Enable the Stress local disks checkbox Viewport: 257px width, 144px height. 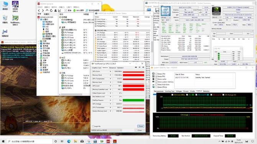click(157, 84)
